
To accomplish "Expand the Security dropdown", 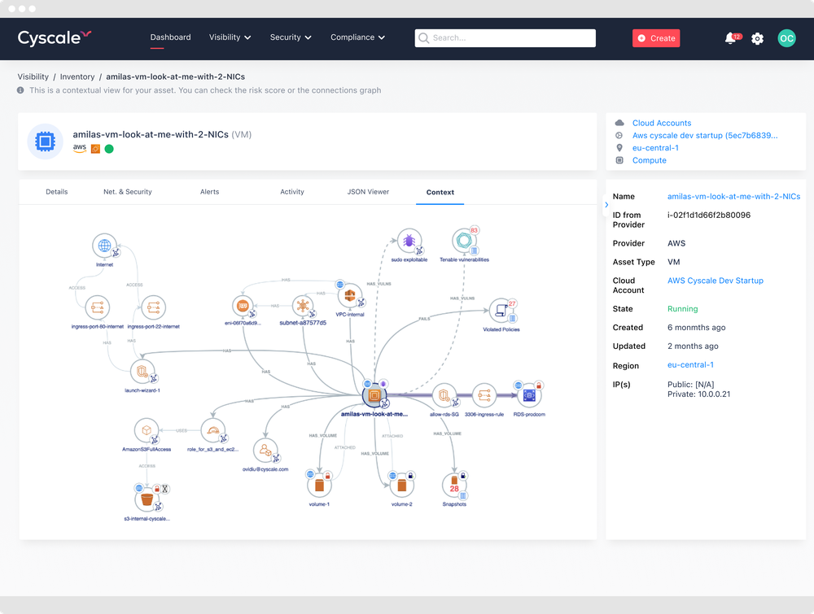I will tap(291, 37).
